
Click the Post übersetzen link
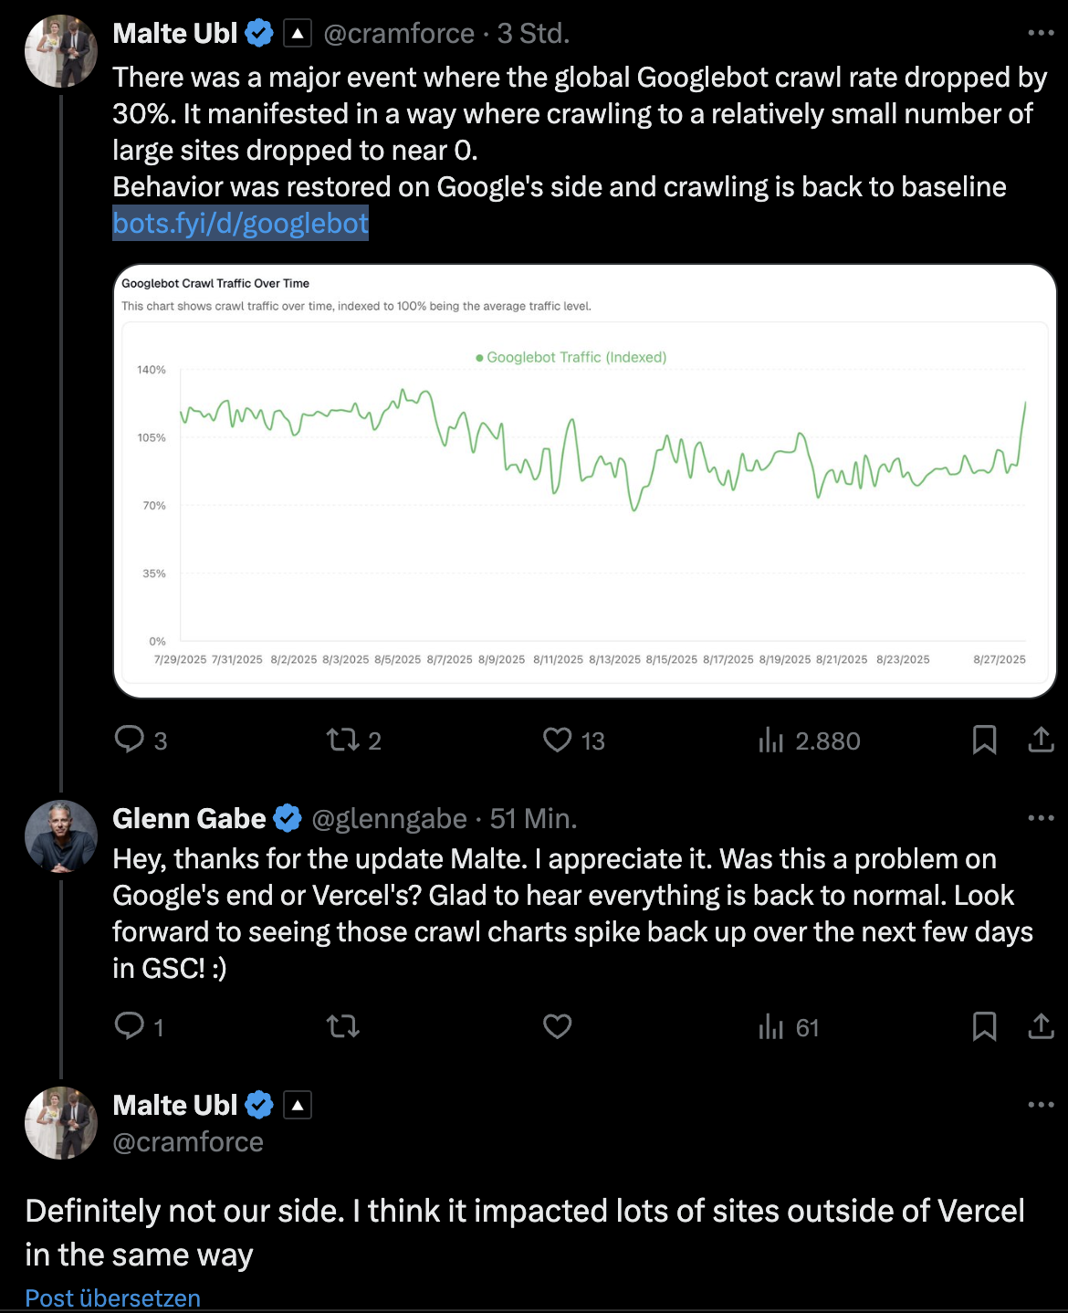[x=111, y=1297]
